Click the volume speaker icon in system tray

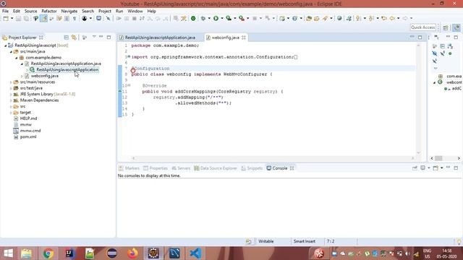[x=408, y=253]
